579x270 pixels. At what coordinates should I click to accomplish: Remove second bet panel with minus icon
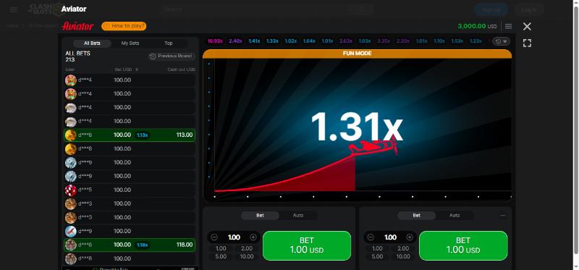503,215
